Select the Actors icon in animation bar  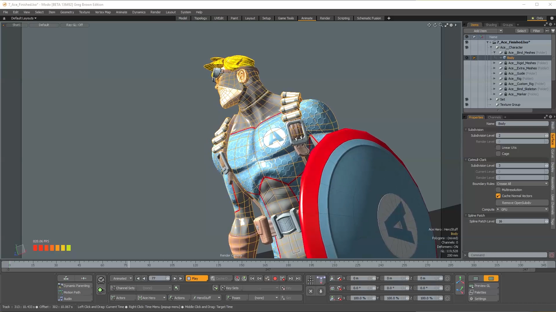[113, 298]
